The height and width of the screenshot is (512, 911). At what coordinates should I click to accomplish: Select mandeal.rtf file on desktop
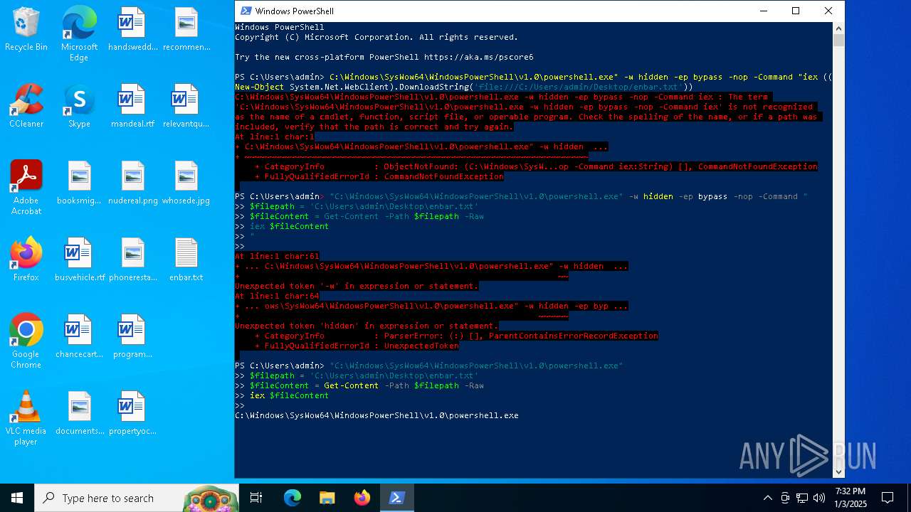pyautogui.click(x=132, y=107)
